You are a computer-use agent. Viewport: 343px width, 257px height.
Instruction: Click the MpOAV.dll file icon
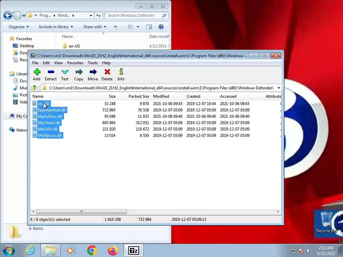click(x=35, y=129)
